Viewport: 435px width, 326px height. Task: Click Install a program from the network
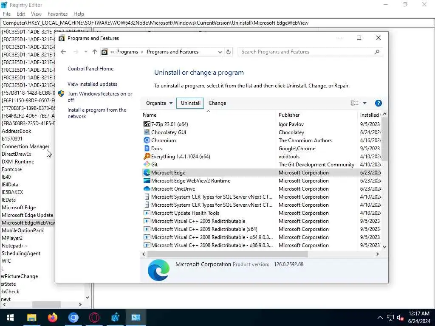[x=97, y=113]
